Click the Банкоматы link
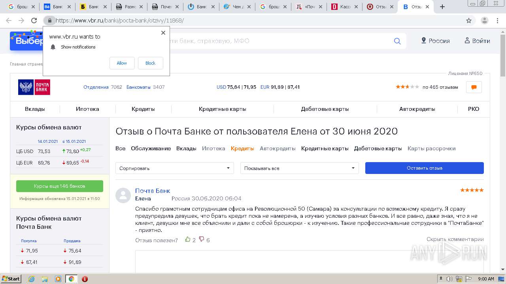This screenshot has height=284, width=506. (138, 87)
